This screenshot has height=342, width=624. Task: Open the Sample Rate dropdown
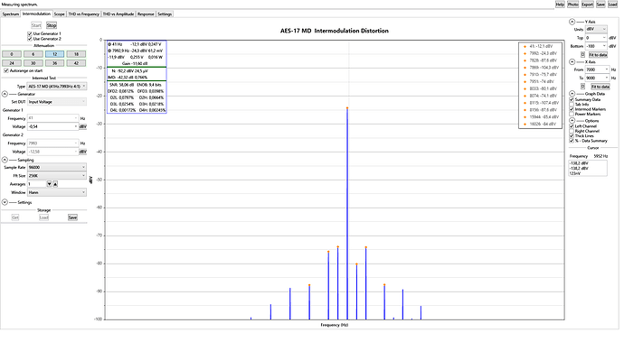coord(56,167)
